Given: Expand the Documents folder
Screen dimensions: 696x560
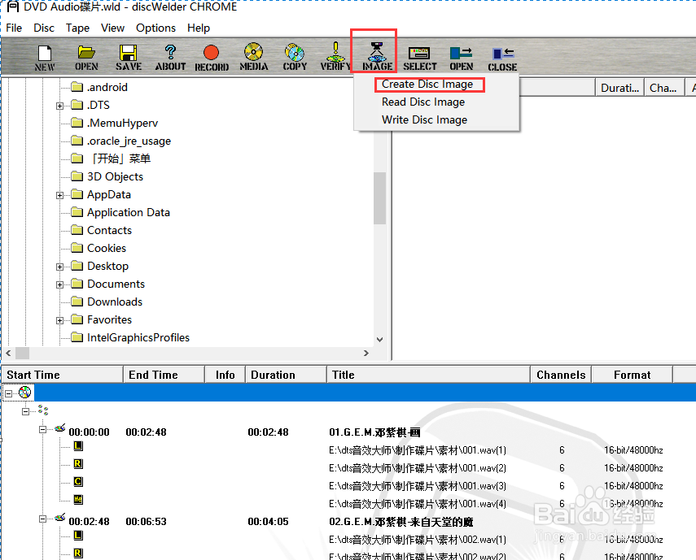Looking at the screenshot, I should tap(59, 284).
